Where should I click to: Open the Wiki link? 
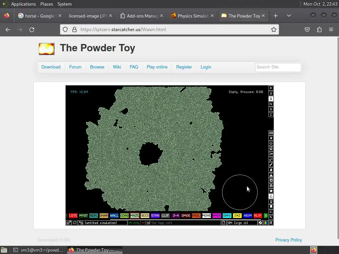pos(117,67)
